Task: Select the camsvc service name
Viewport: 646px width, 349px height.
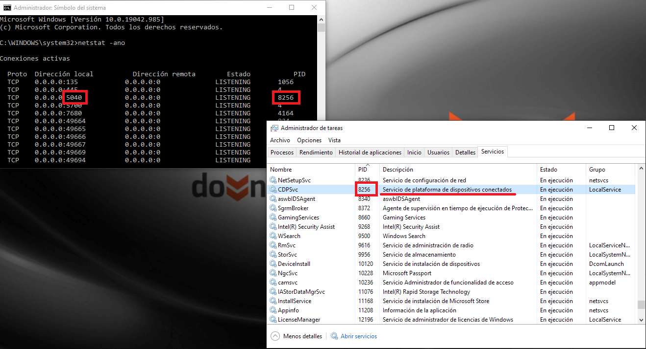Action: (x=288, y=283)
